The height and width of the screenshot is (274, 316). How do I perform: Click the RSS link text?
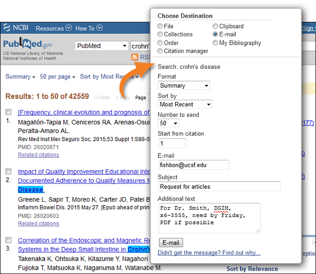(x=145, y=57)
